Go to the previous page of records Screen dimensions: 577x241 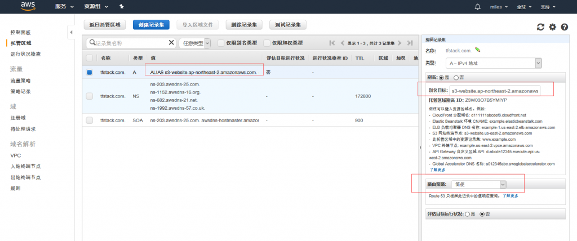tap(342, 43)
